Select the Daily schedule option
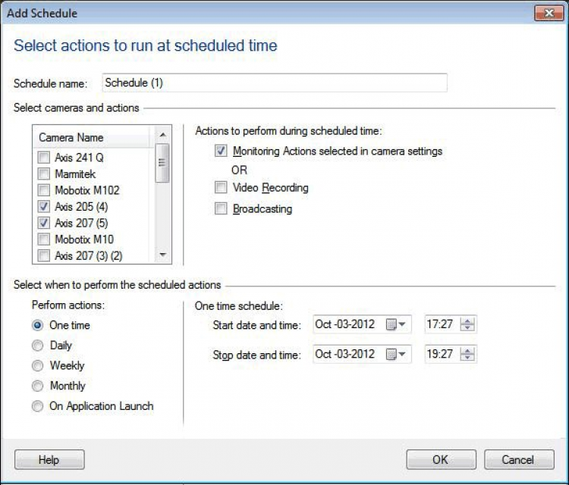Image resolution: width=569 pixels, height=485 pixels. 38,346
